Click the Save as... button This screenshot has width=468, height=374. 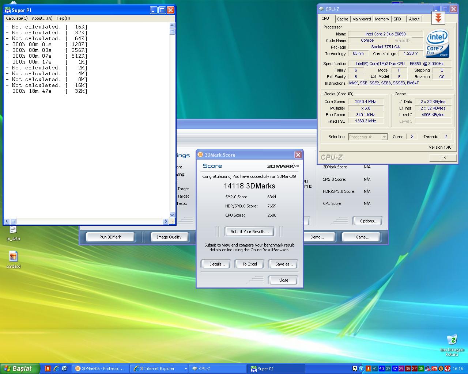click(284, 264)
